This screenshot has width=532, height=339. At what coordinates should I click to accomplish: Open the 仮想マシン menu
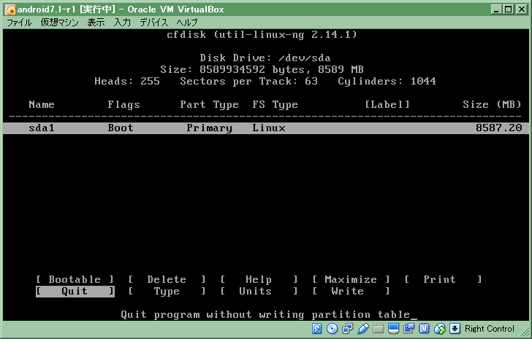60,23
